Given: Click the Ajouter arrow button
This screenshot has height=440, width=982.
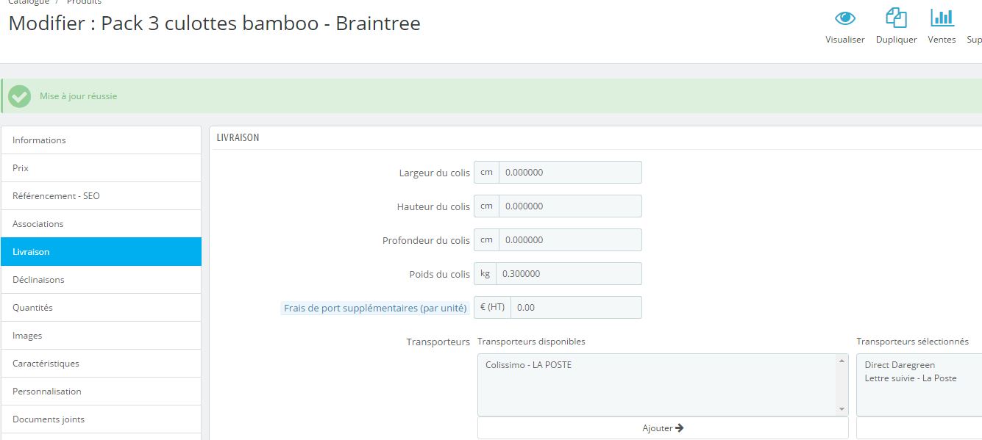Looking at the screenshot, I should [x=663, y=428].
